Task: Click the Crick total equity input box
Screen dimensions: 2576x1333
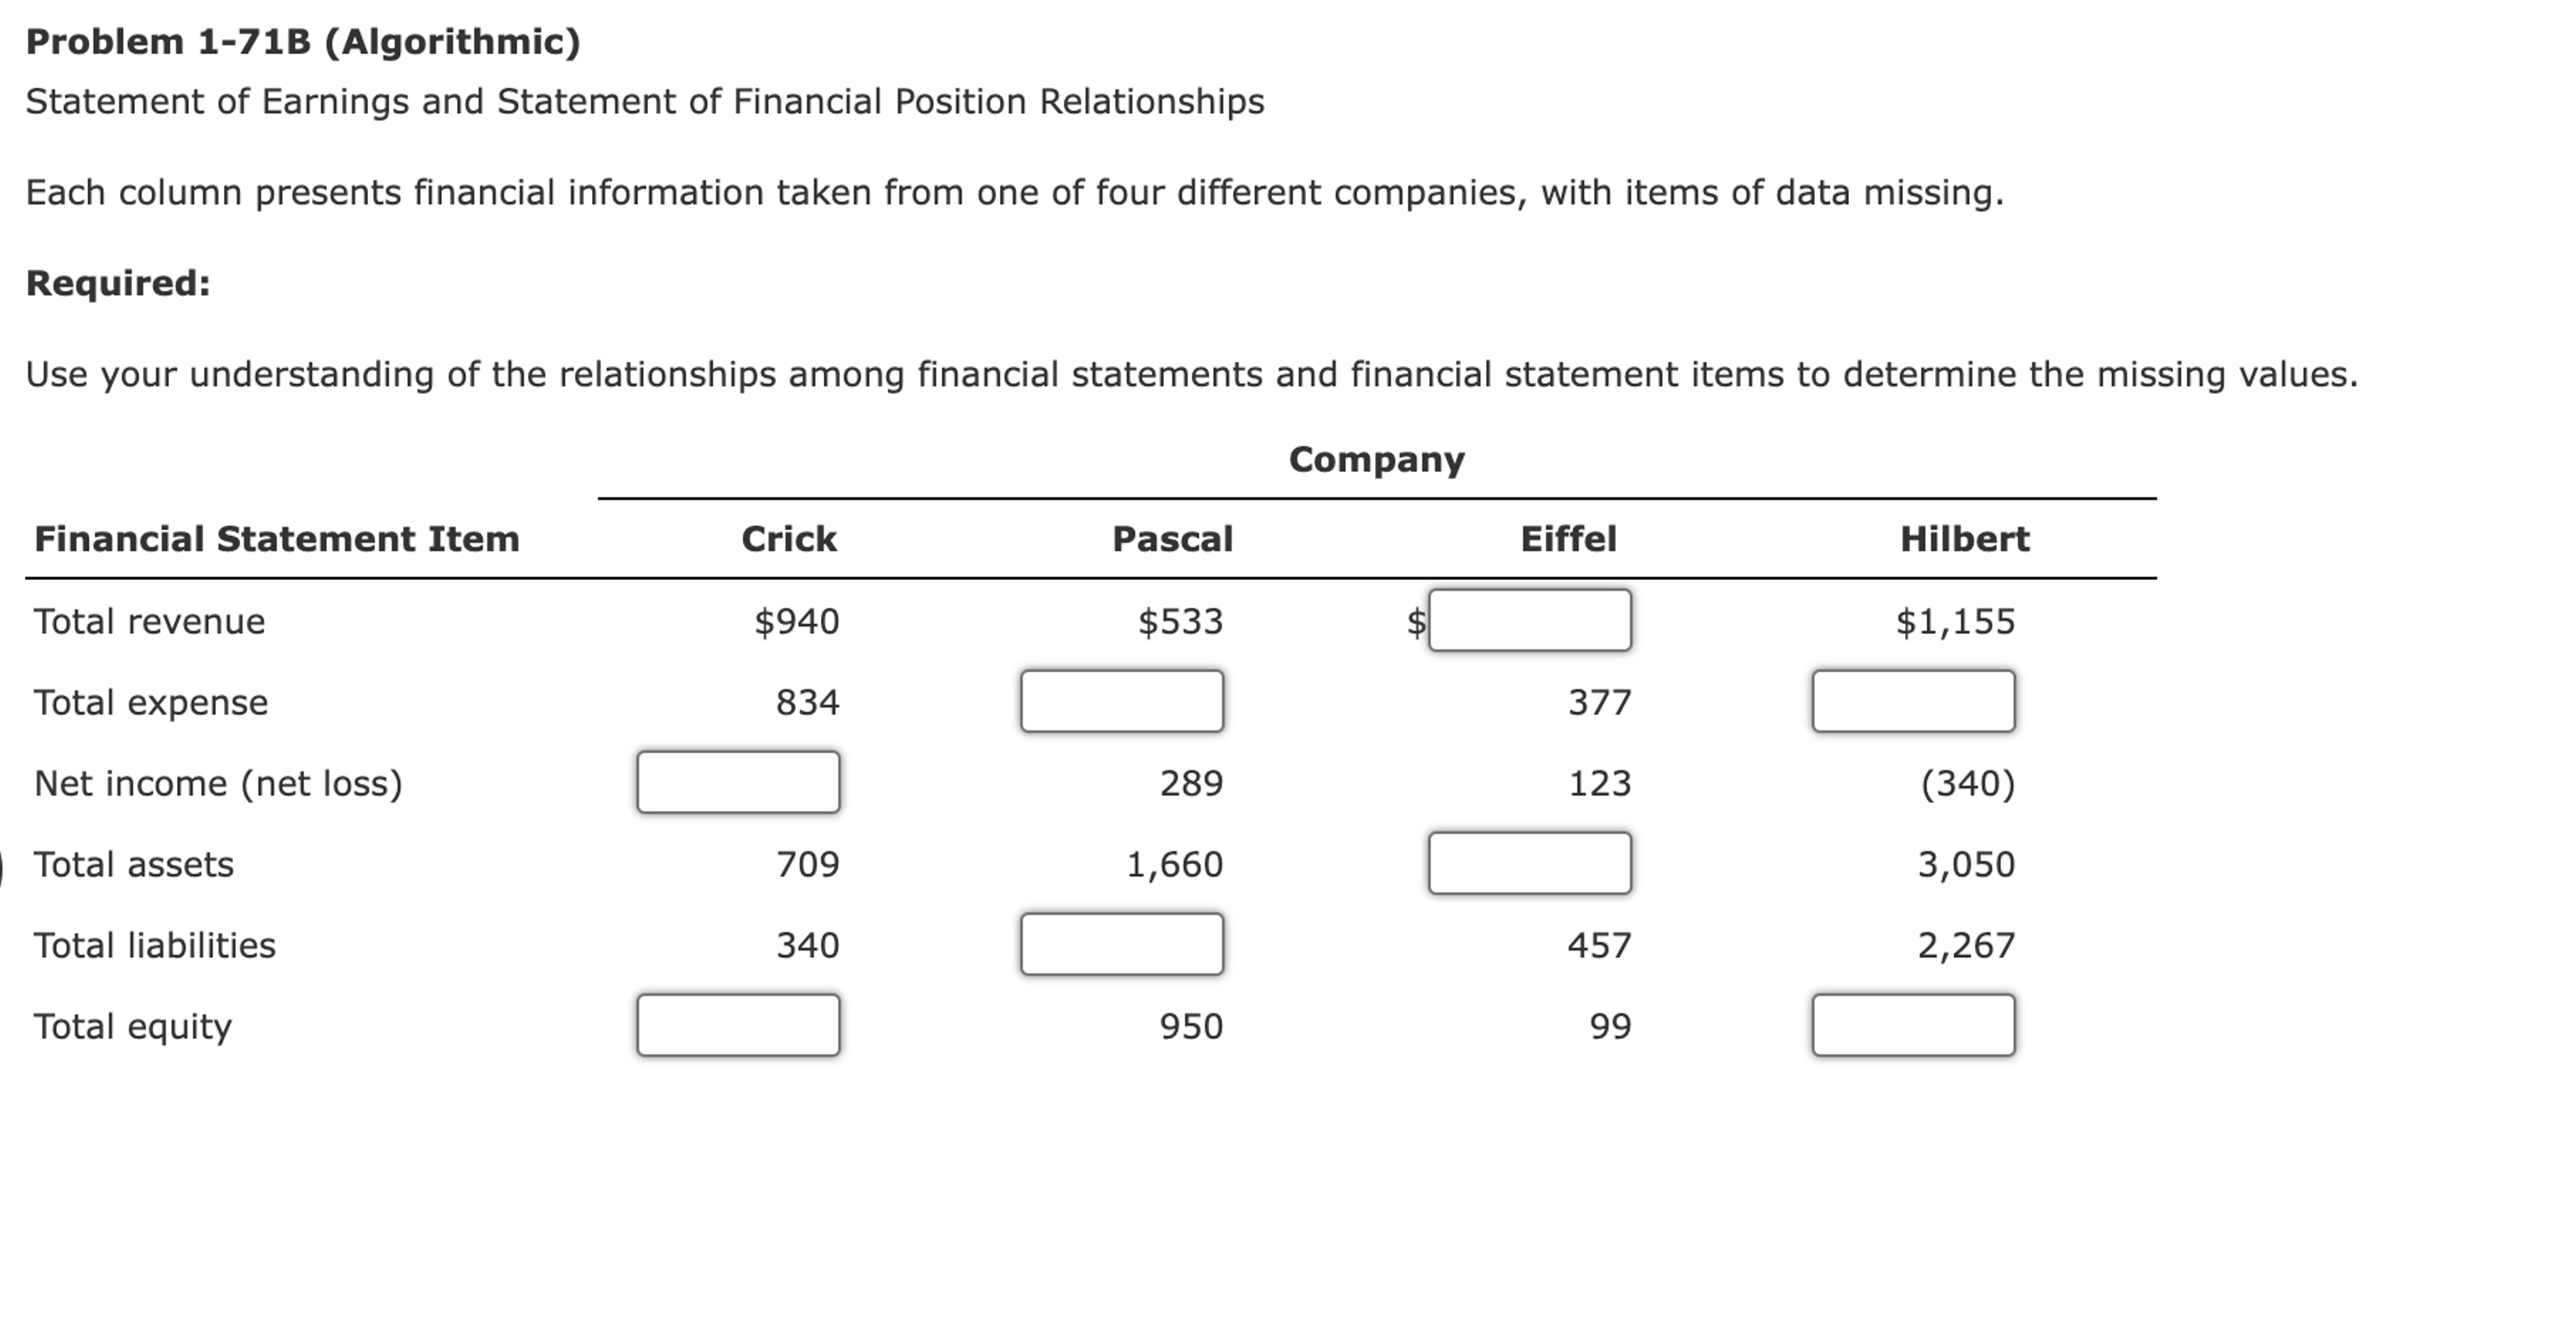Action: 738,1027
